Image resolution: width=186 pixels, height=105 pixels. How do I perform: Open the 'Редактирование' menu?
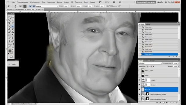[22, 2]
